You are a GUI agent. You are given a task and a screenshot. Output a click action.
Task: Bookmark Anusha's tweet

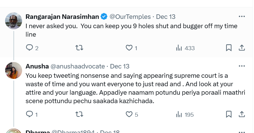click(229, 114)
